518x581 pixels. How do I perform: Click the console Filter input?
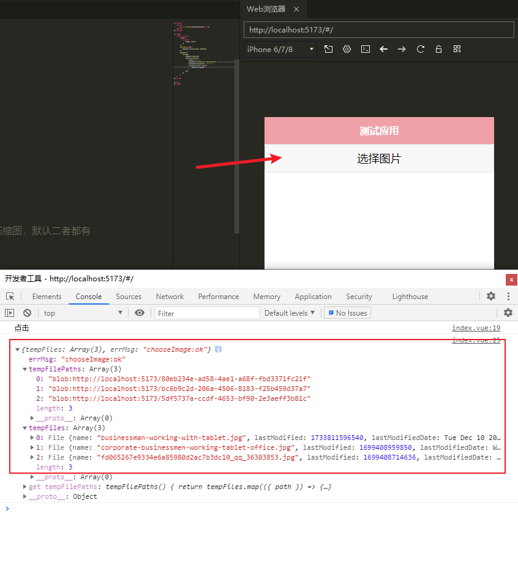[207, 313]
